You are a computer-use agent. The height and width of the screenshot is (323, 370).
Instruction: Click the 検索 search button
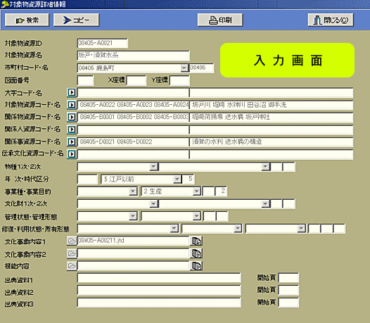27,20
